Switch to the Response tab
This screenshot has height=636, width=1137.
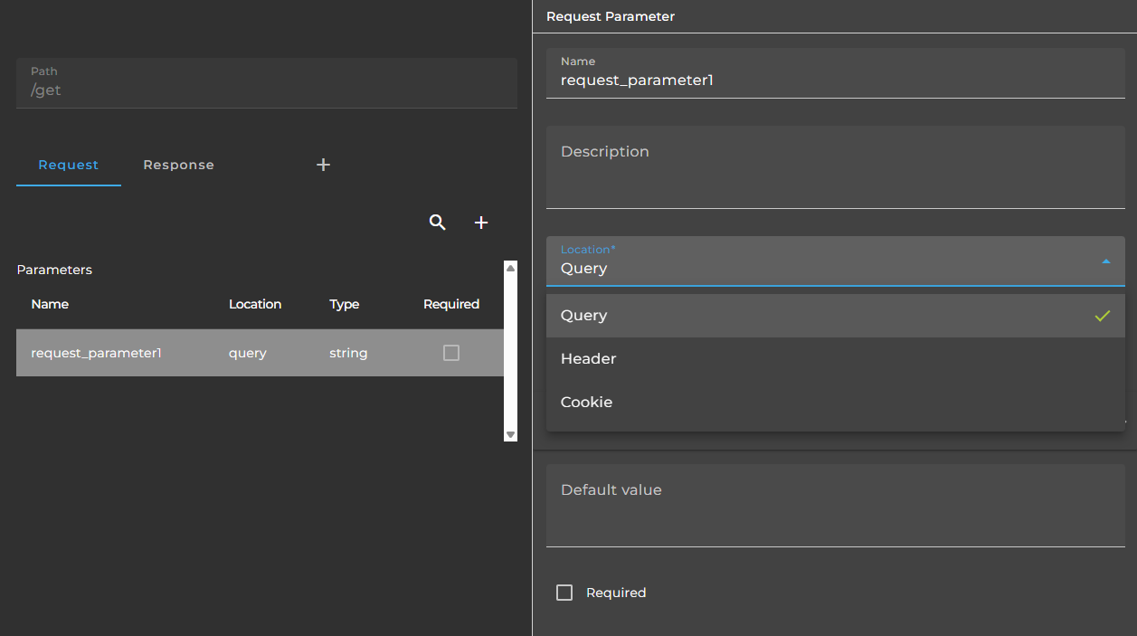click(x=179, y=165)
